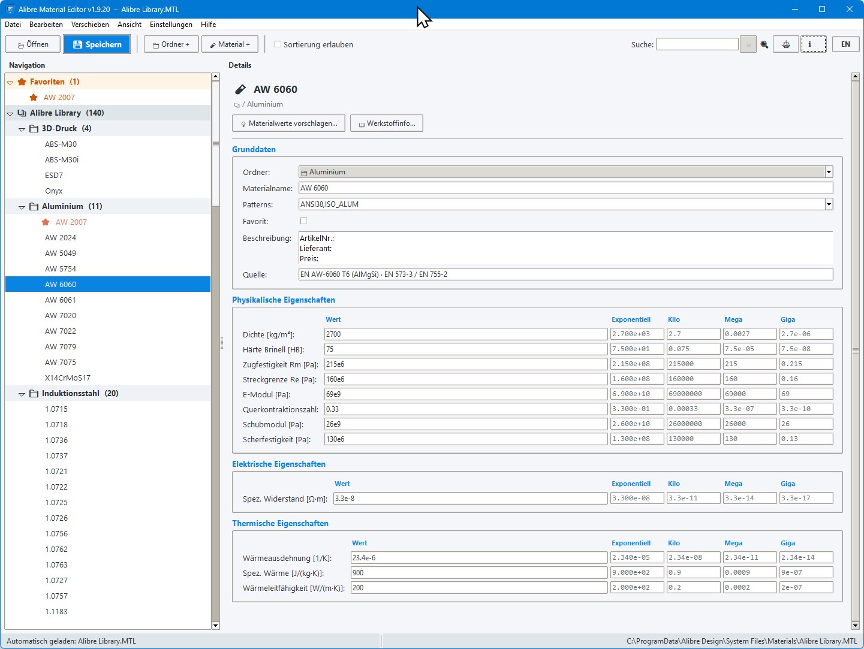
Task: Click the search magnifier icon
Action: (764, 44)
